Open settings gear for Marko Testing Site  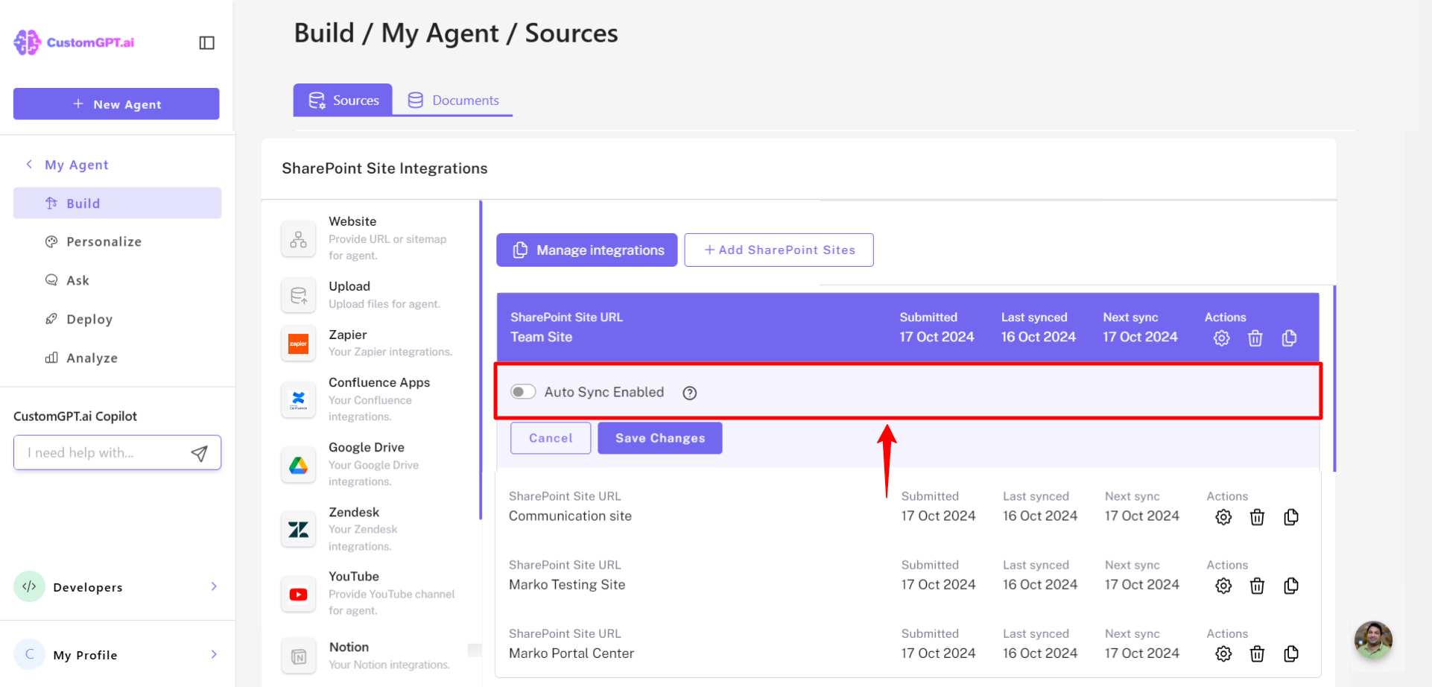click(x=1223, y=586)
